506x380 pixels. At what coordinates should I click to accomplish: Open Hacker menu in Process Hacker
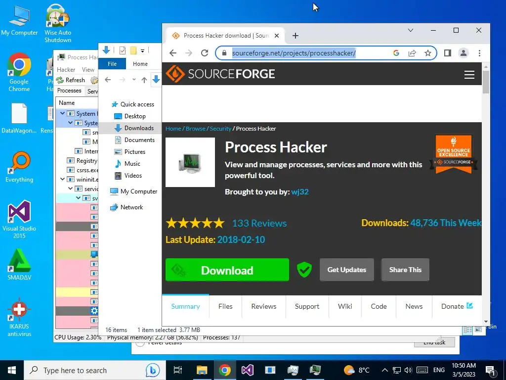pyautogui.click(x=66, y=69)
